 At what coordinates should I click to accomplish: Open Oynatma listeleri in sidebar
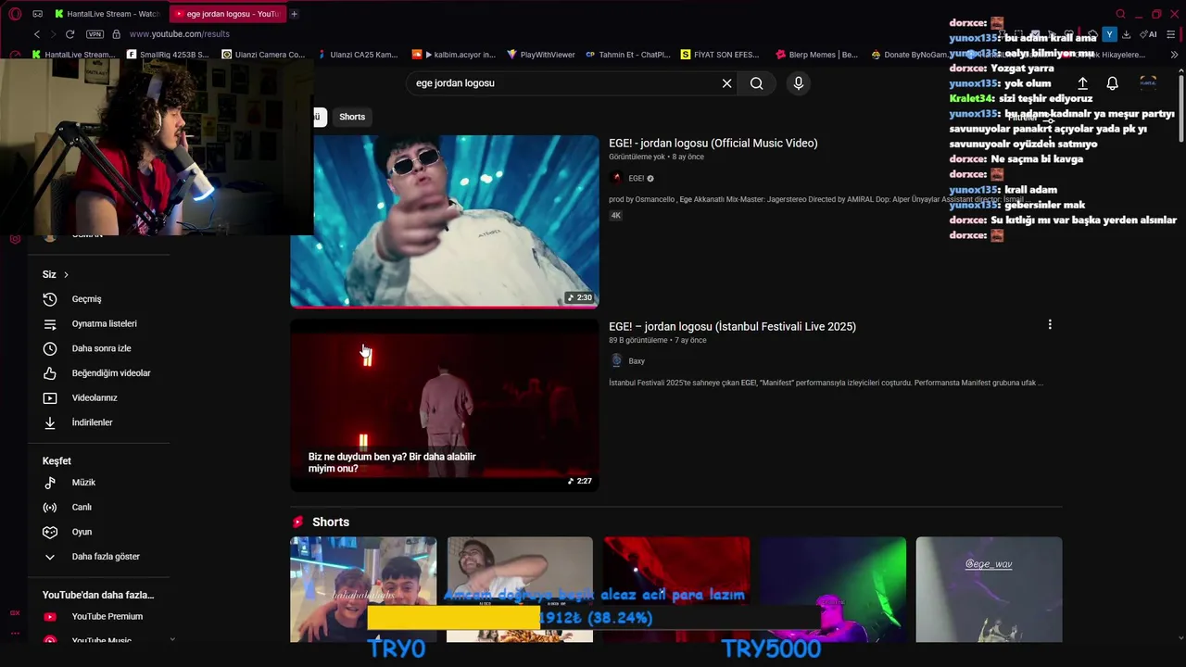99,324
